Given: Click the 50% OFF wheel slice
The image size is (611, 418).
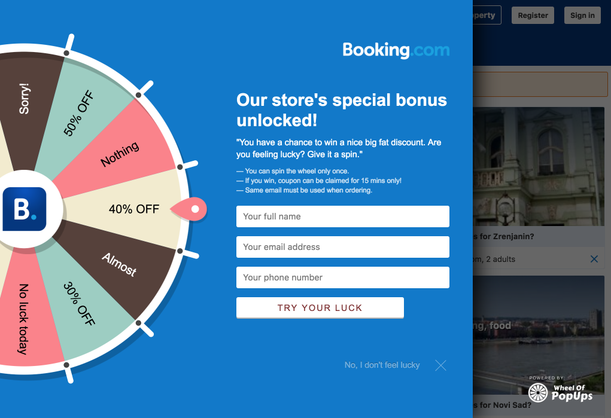Looking at the screenshot, I should 81,114.
